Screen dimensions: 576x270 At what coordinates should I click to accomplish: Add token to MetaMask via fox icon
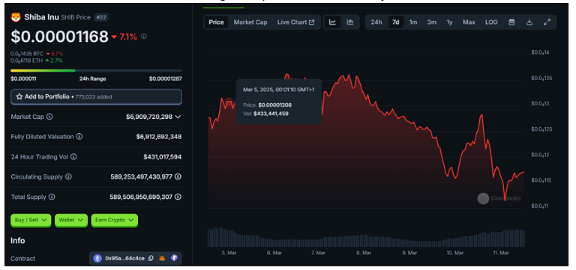[162, 258]
